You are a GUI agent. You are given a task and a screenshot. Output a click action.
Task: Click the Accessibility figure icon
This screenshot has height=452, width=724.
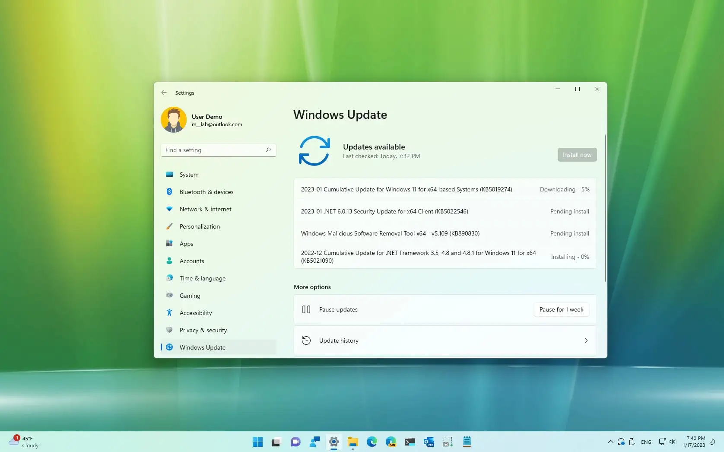[x=169, y=312]
